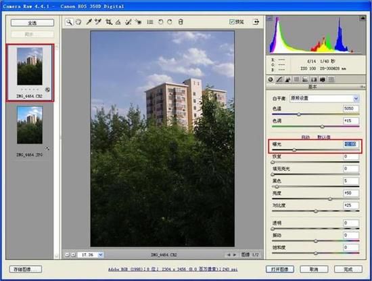This screenshot has height=281, width=372.
Task: Select the Hand tool
Action: (78, 22)
